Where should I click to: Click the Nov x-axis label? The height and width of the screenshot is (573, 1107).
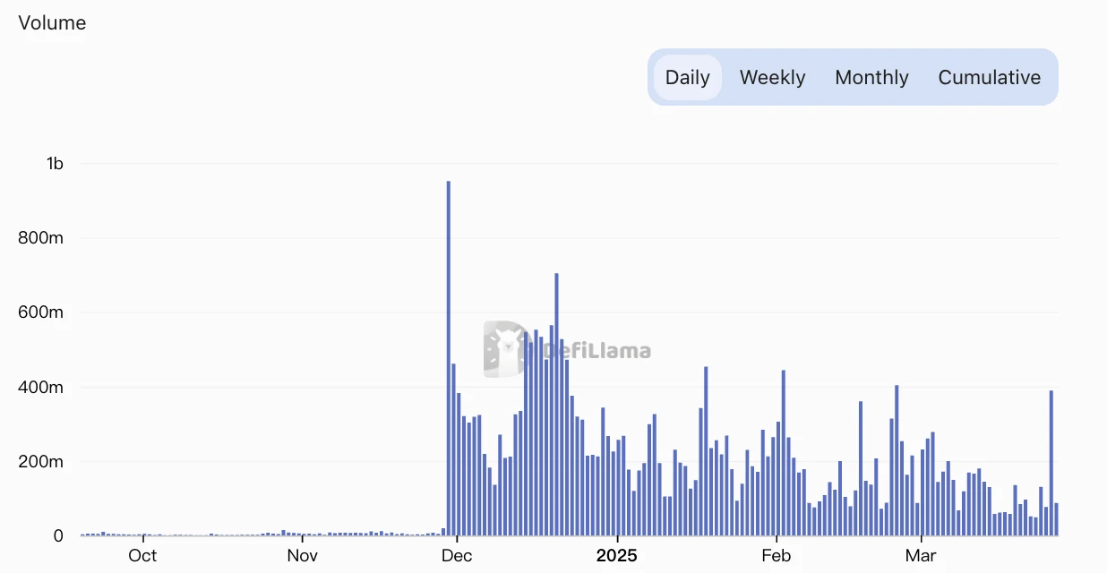point(303,555)
